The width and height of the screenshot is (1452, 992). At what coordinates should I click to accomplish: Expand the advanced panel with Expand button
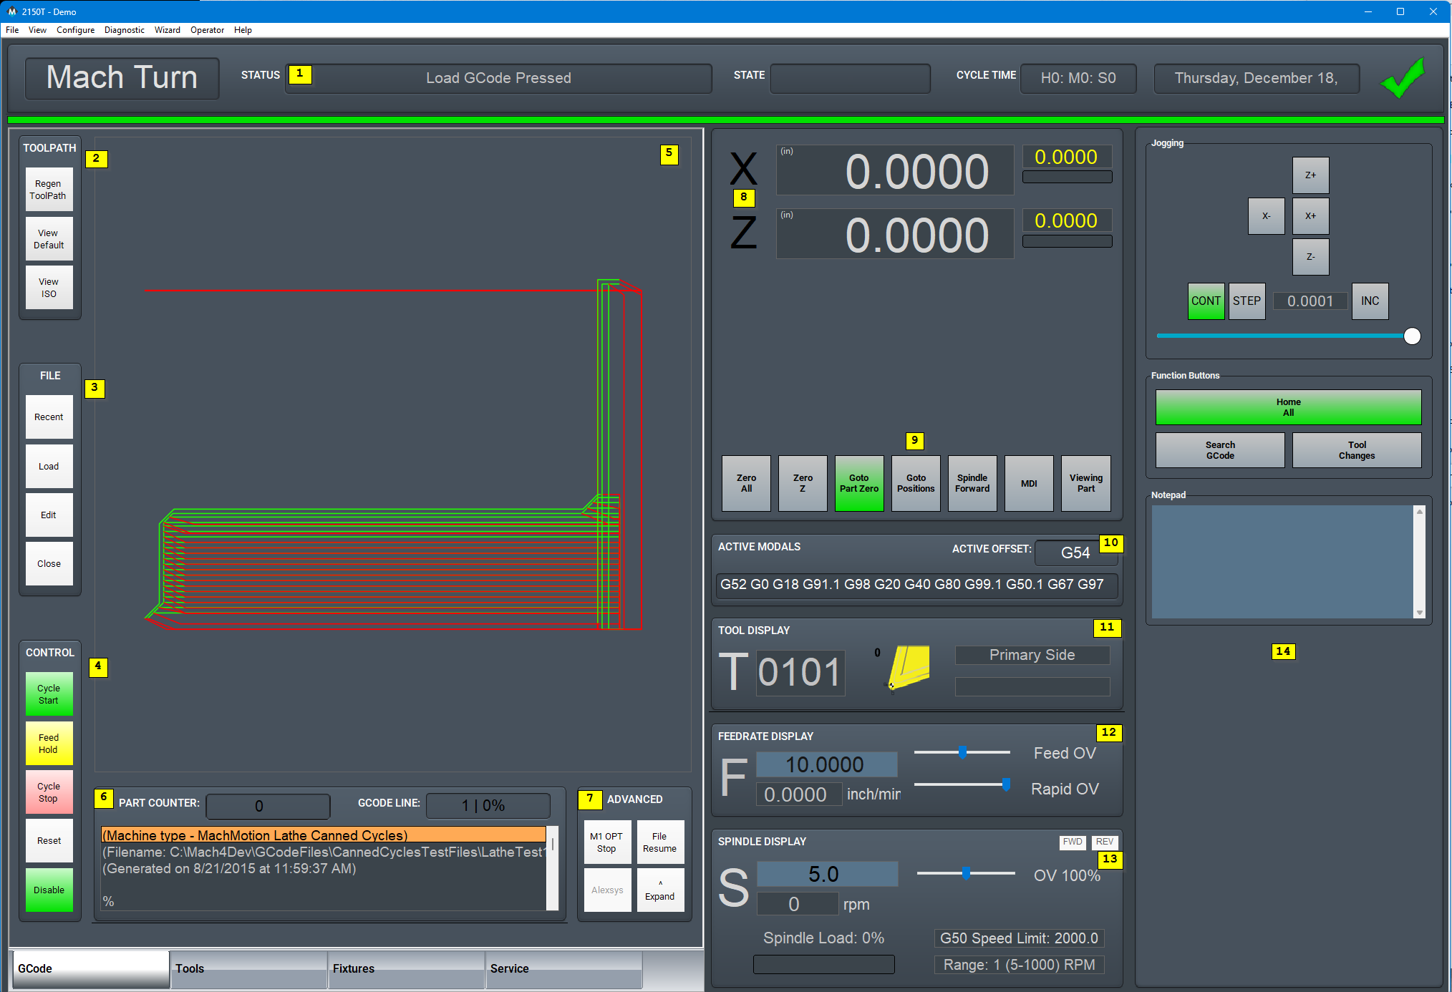tap(659, 890)
